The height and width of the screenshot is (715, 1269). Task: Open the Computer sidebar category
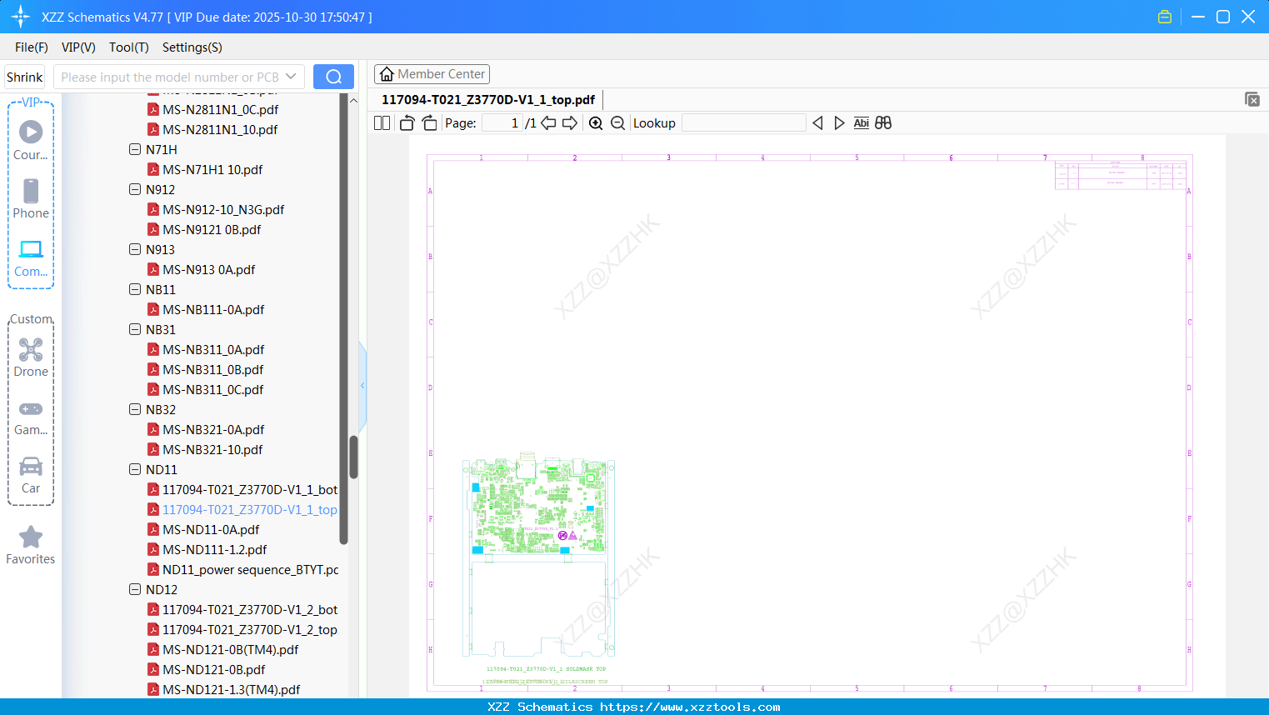click(31, 257)
